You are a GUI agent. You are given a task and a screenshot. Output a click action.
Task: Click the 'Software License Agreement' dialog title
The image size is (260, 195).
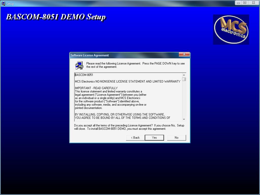[90, 55]
